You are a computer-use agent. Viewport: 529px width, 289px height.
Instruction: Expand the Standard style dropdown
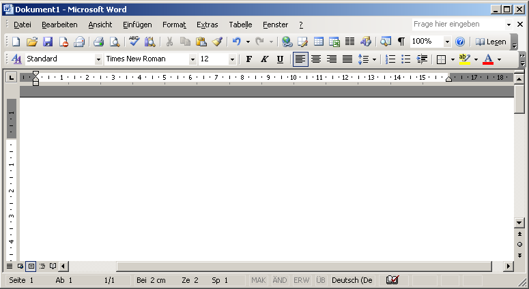pos(98,59)
